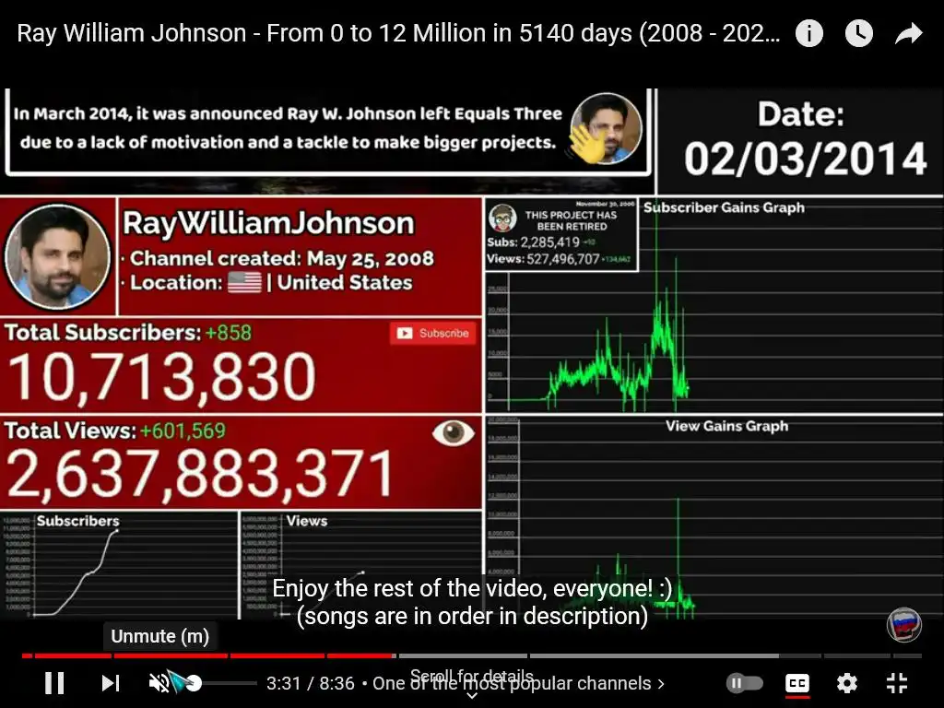Add video to Watch Later
Screen dimensions: 944x708
tap(858, 33)
